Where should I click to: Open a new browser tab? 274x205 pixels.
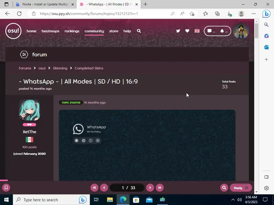tap(145, 4)
